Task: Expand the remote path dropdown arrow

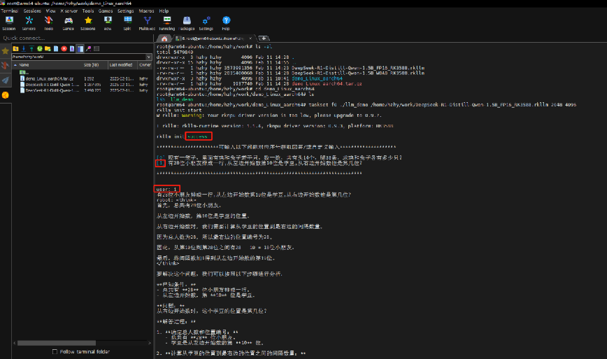Action: (x=149, y=57)
